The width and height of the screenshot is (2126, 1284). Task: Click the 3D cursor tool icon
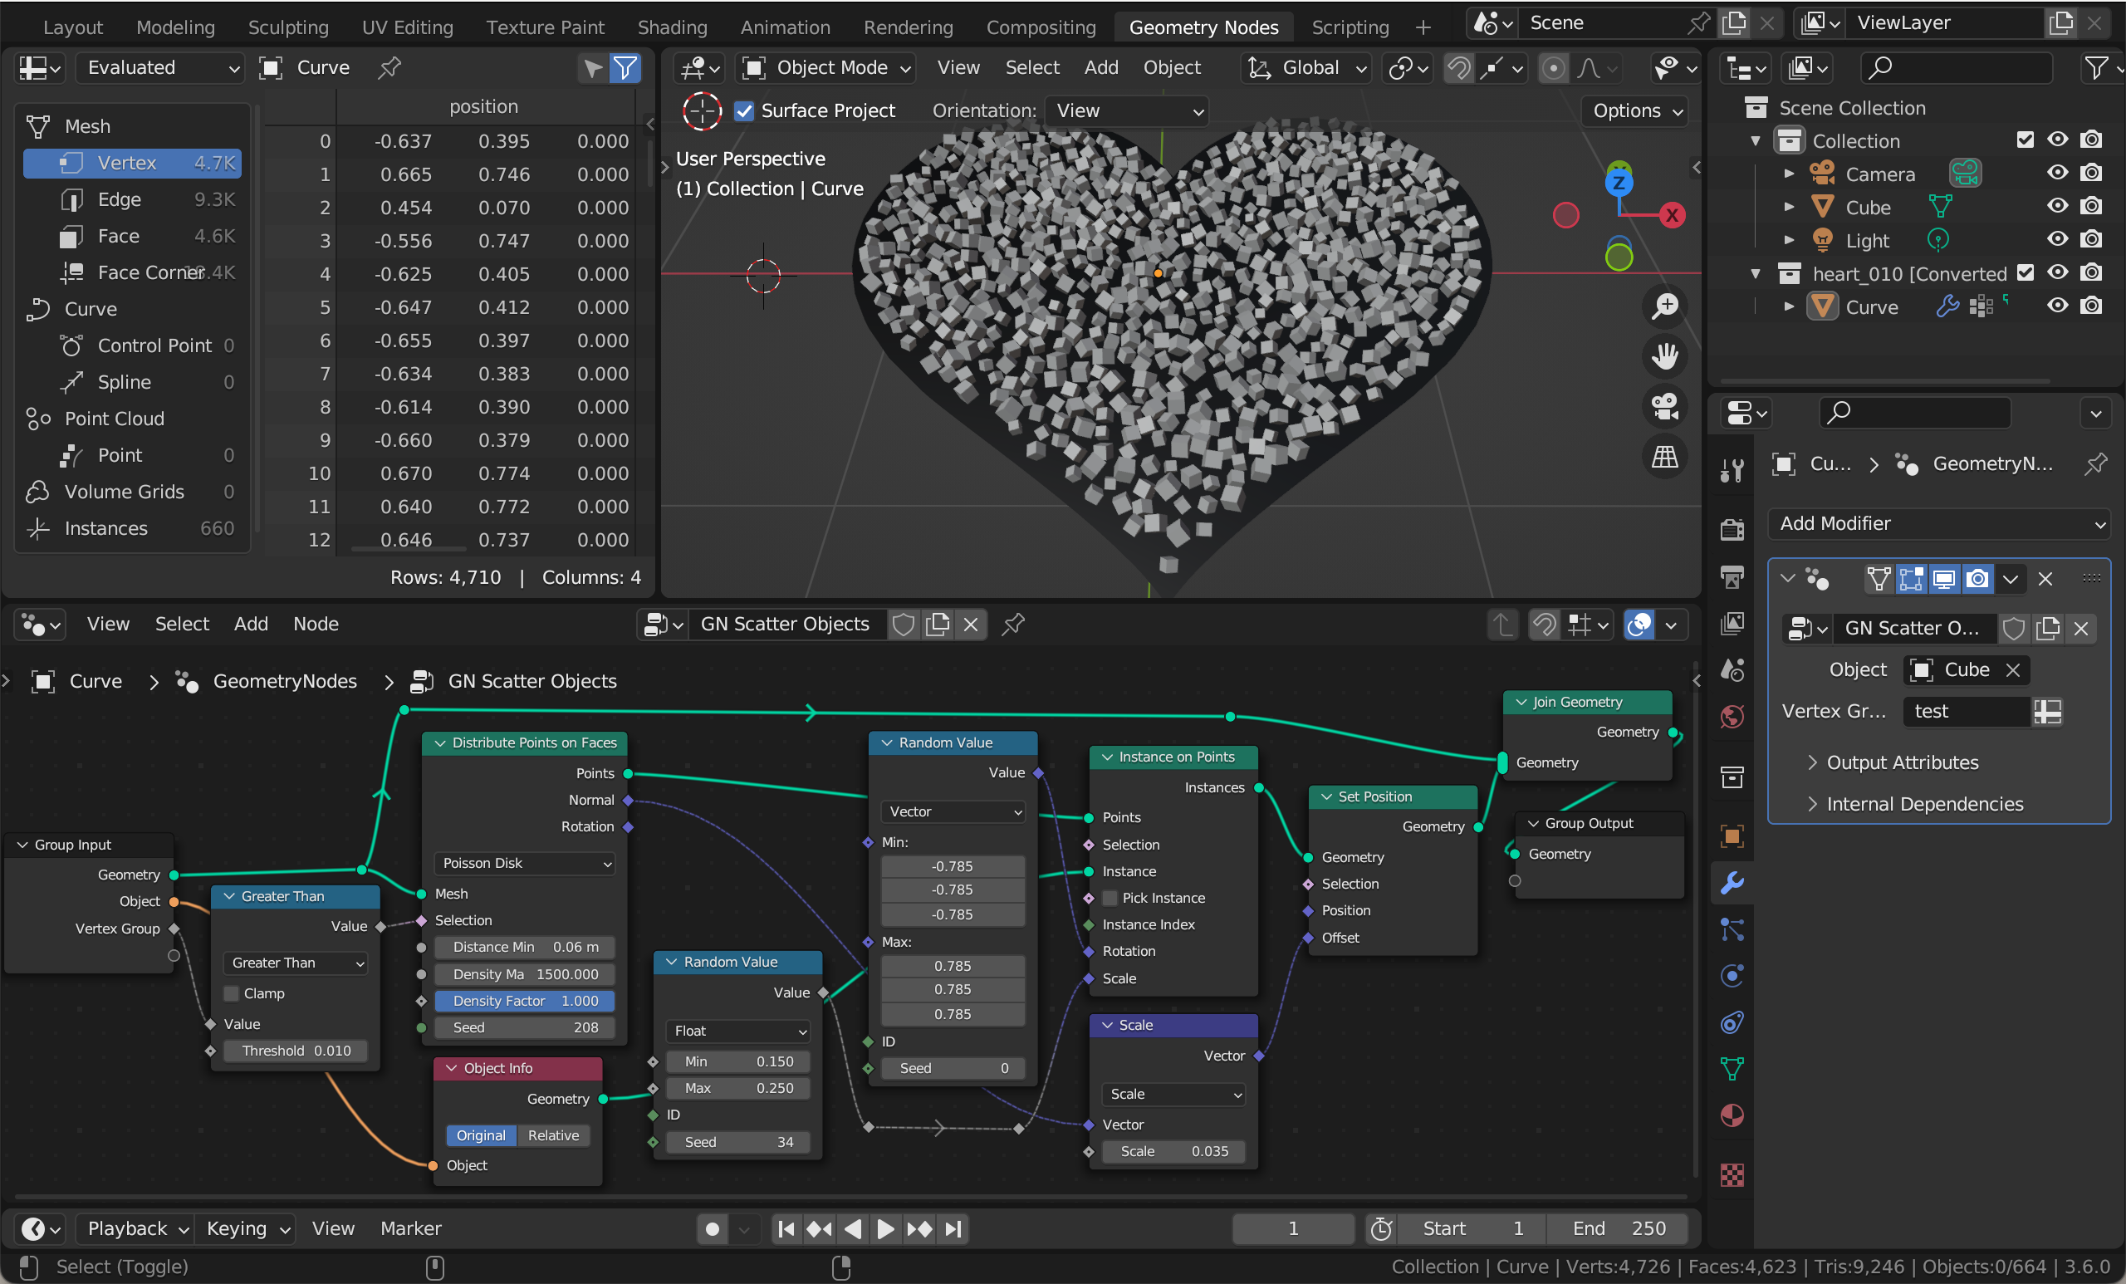pyautogui.click(x=702, y=110)
